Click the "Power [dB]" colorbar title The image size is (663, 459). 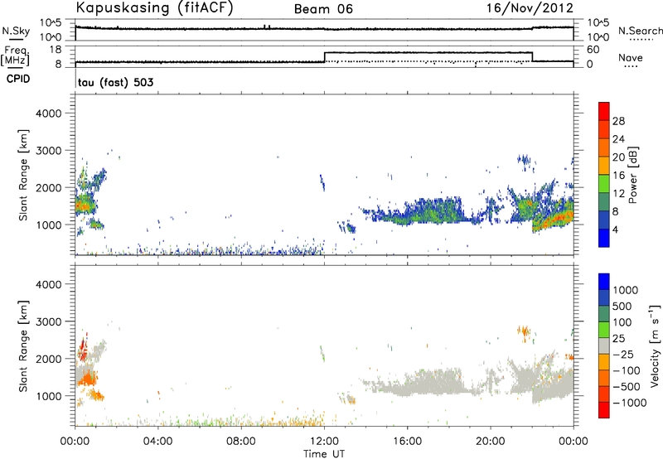coord(632,175)
